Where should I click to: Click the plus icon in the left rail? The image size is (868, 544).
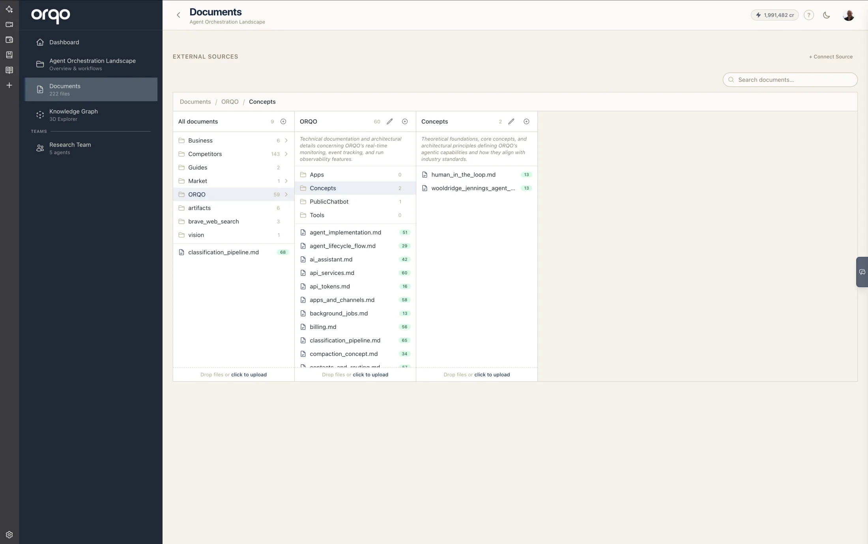pos(9,85)
